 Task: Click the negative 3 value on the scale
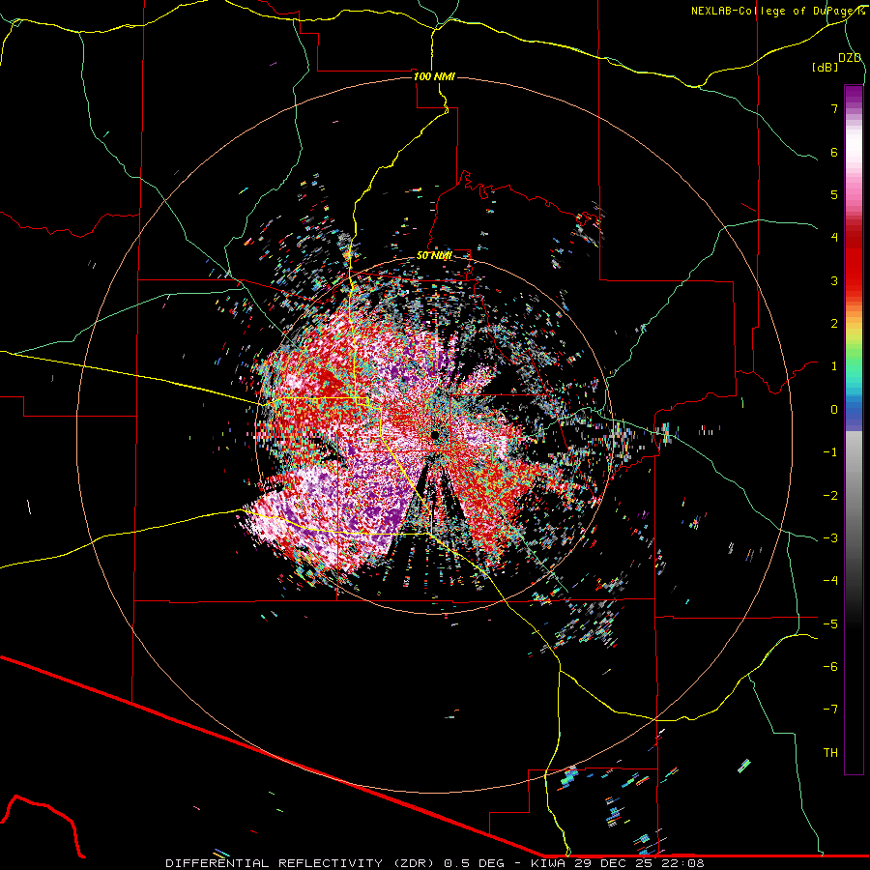click(x=830, y=538)
